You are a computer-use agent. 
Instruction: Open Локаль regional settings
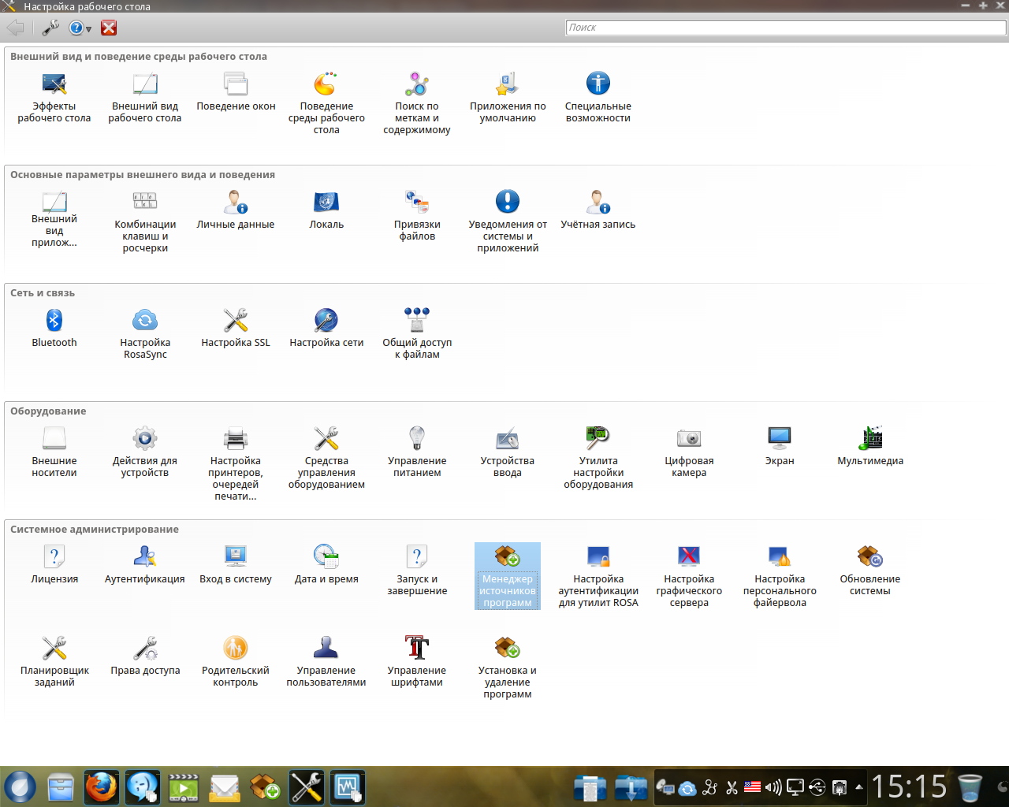(326, 203)
